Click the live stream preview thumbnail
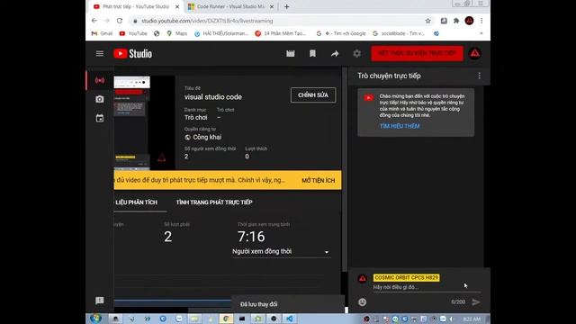The width and height of the screenshot is (576, 324). pos(144,122)
